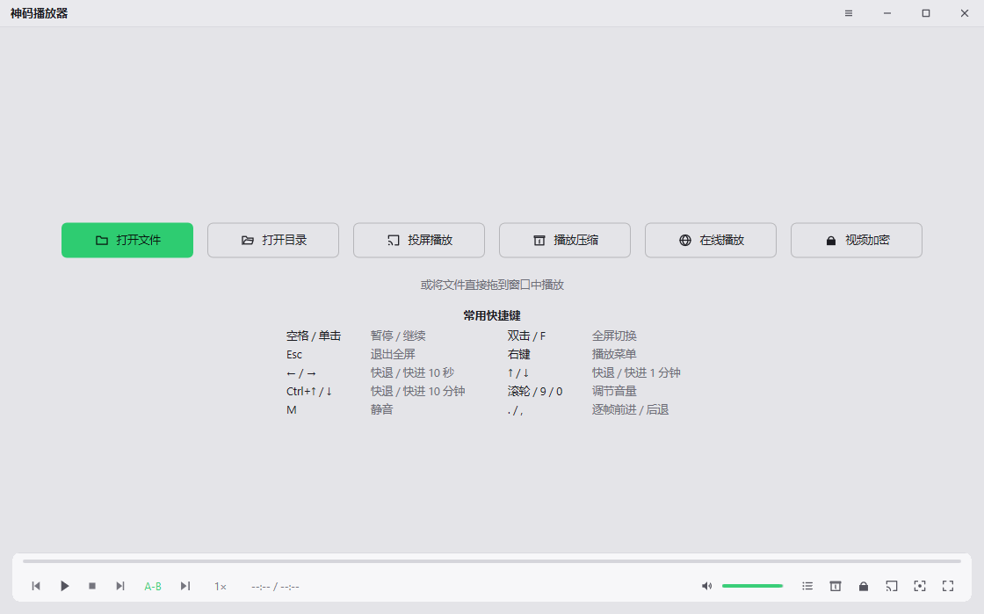984x614 pixels.
Task: Step one frame using icon right of A-B
Action: coord(185,586)
